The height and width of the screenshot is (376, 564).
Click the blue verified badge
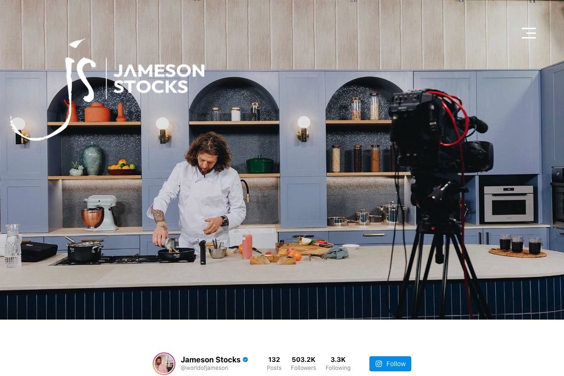click(x=245, y=360)
